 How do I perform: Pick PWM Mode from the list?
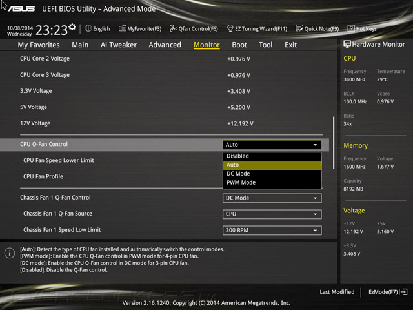pos(272,182)
